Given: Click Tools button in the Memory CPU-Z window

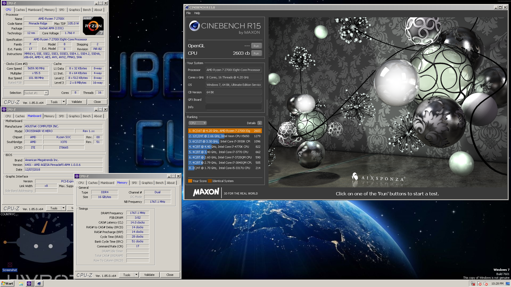Looking at the screenshot, I should tap(127, 275).
